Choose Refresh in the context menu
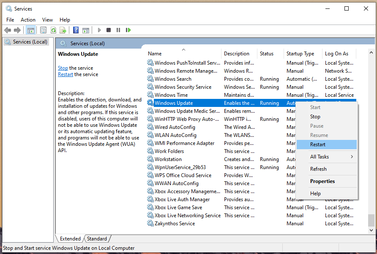 (327, 169)
